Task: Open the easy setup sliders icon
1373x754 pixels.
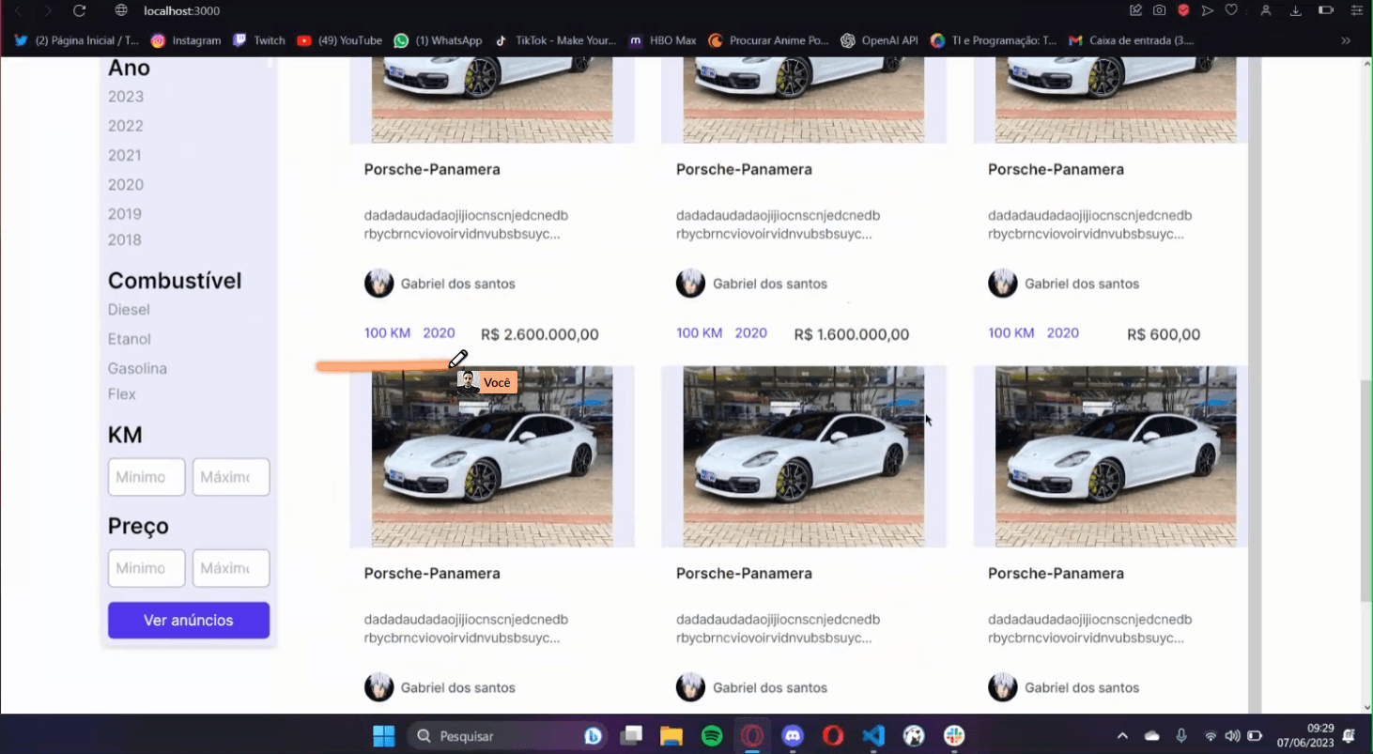Action: pos(1355,10)
